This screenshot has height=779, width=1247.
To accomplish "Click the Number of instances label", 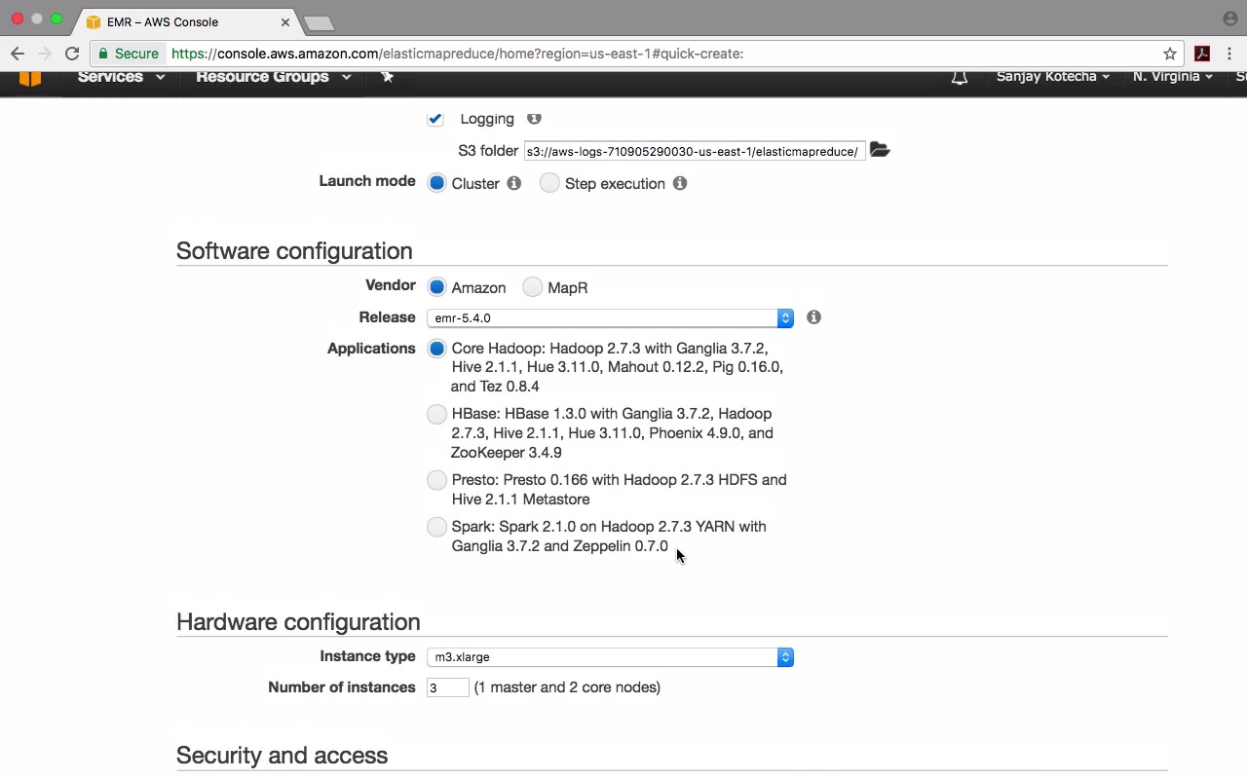I will pos(342,687).
